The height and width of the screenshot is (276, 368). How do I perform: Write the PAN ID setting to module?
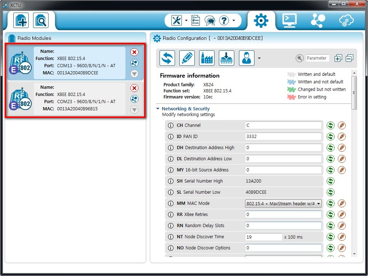[342, 137]
